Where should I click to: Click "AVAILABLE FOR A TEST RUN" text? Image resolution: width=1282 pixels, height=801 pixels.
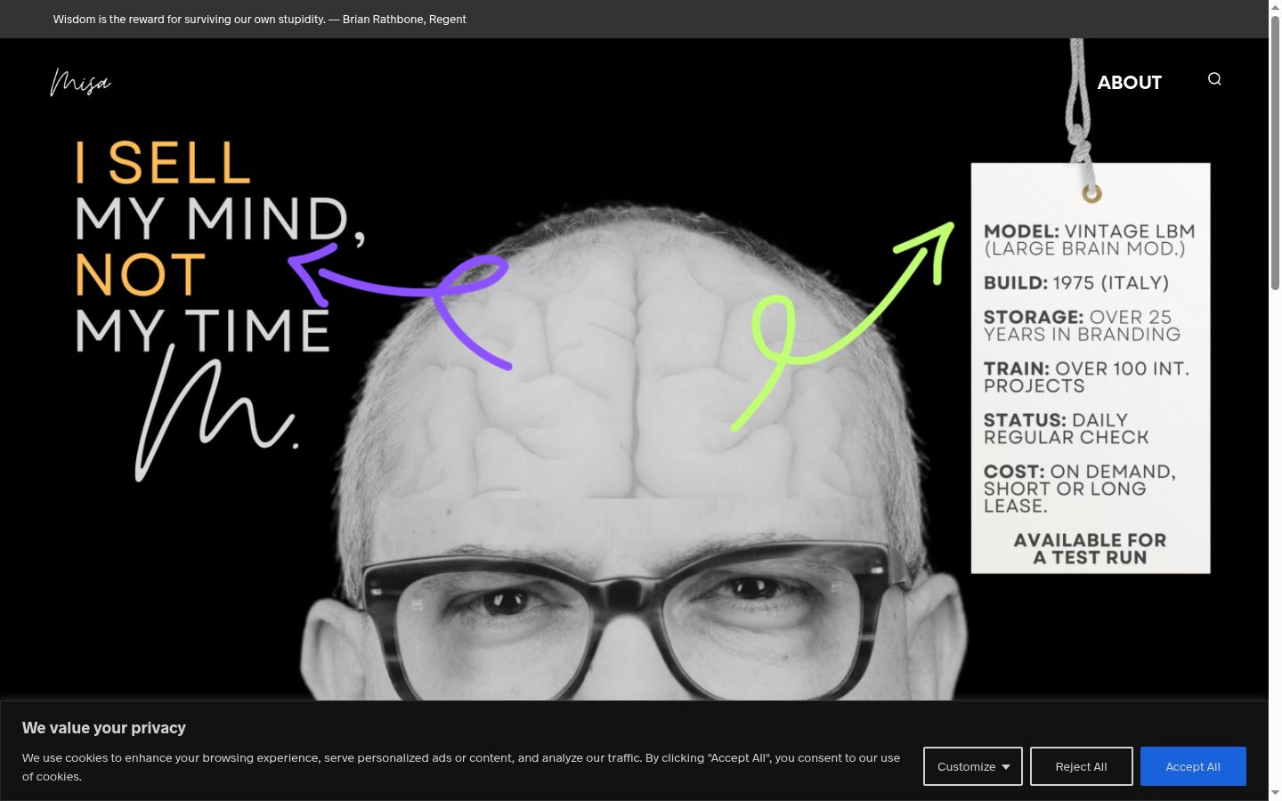1090,549
